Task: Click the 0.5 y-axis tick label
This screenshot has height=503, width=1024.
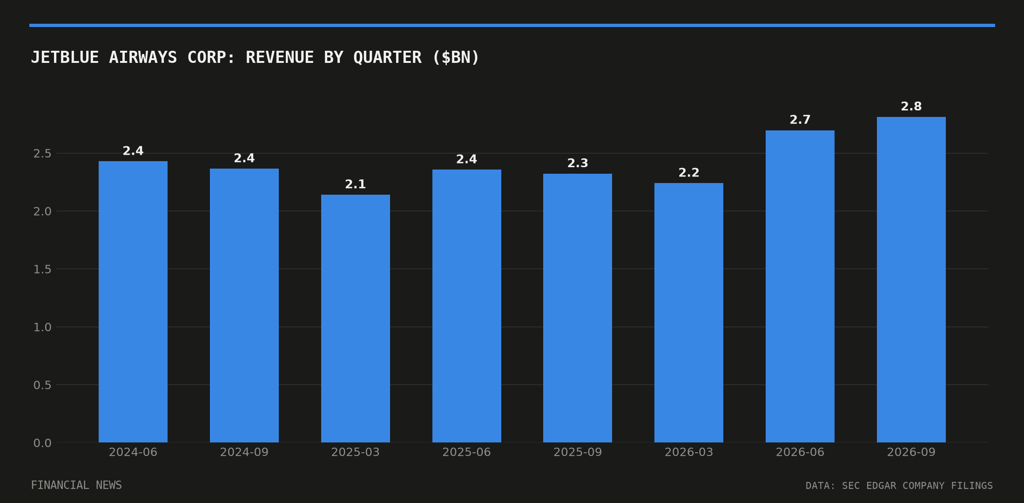Action: pos(42,385)
